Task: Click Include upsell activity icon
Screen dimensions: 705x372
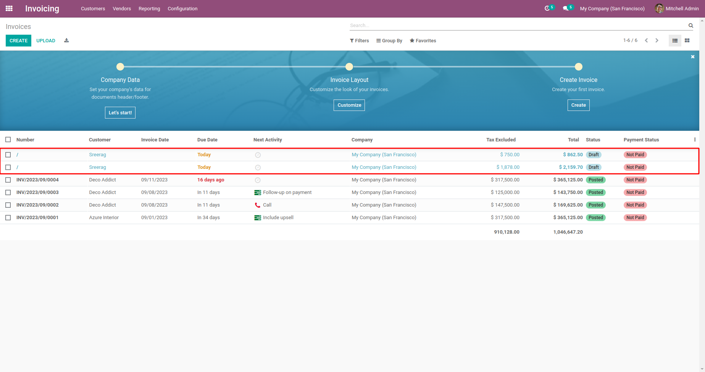Action: (x=258, y=218)
